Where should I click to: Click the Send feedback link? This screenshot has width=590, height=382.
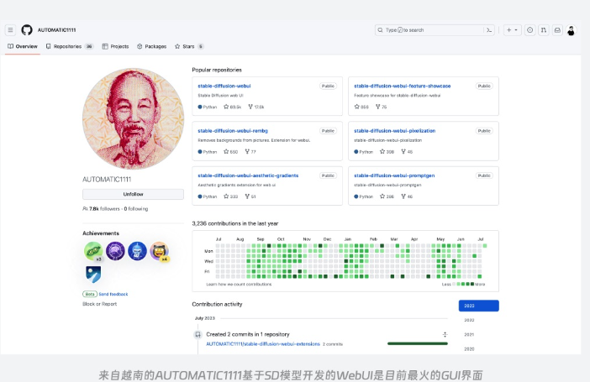pos(113,294)
